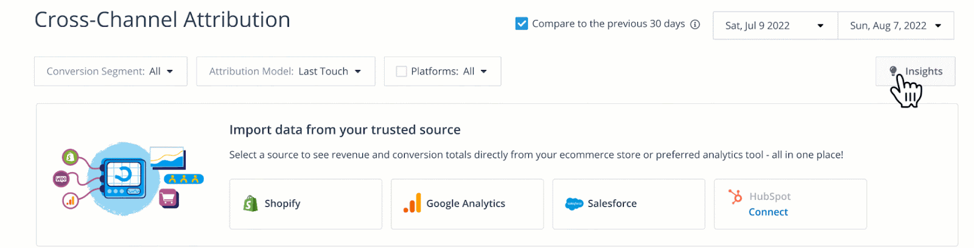Open the Conversion Segment dropdown
This screenshot has width=974, height=248.
click(110, 72)
